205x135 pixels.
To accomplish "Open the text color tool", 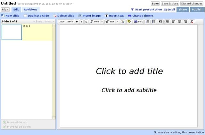I will [x=123, y=22].
